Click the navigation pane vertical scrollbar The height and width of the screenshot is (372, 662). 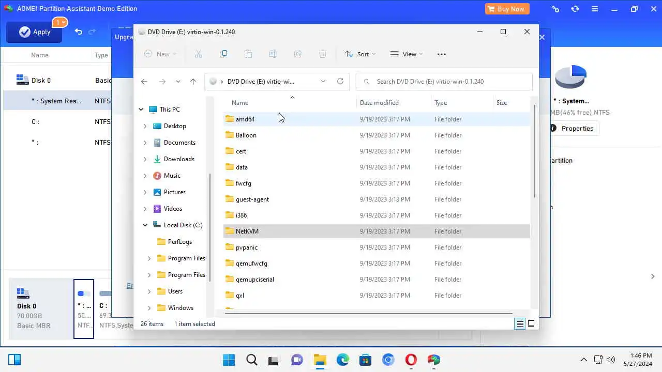point(209,227)
